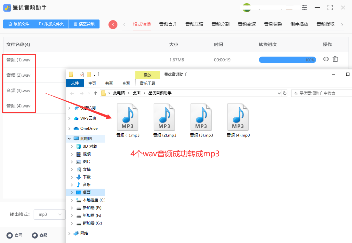Image resolution: width=352 pixels, height=243 pixels.
Task: Click the 客服 chat icon
Action: (35, 235)
